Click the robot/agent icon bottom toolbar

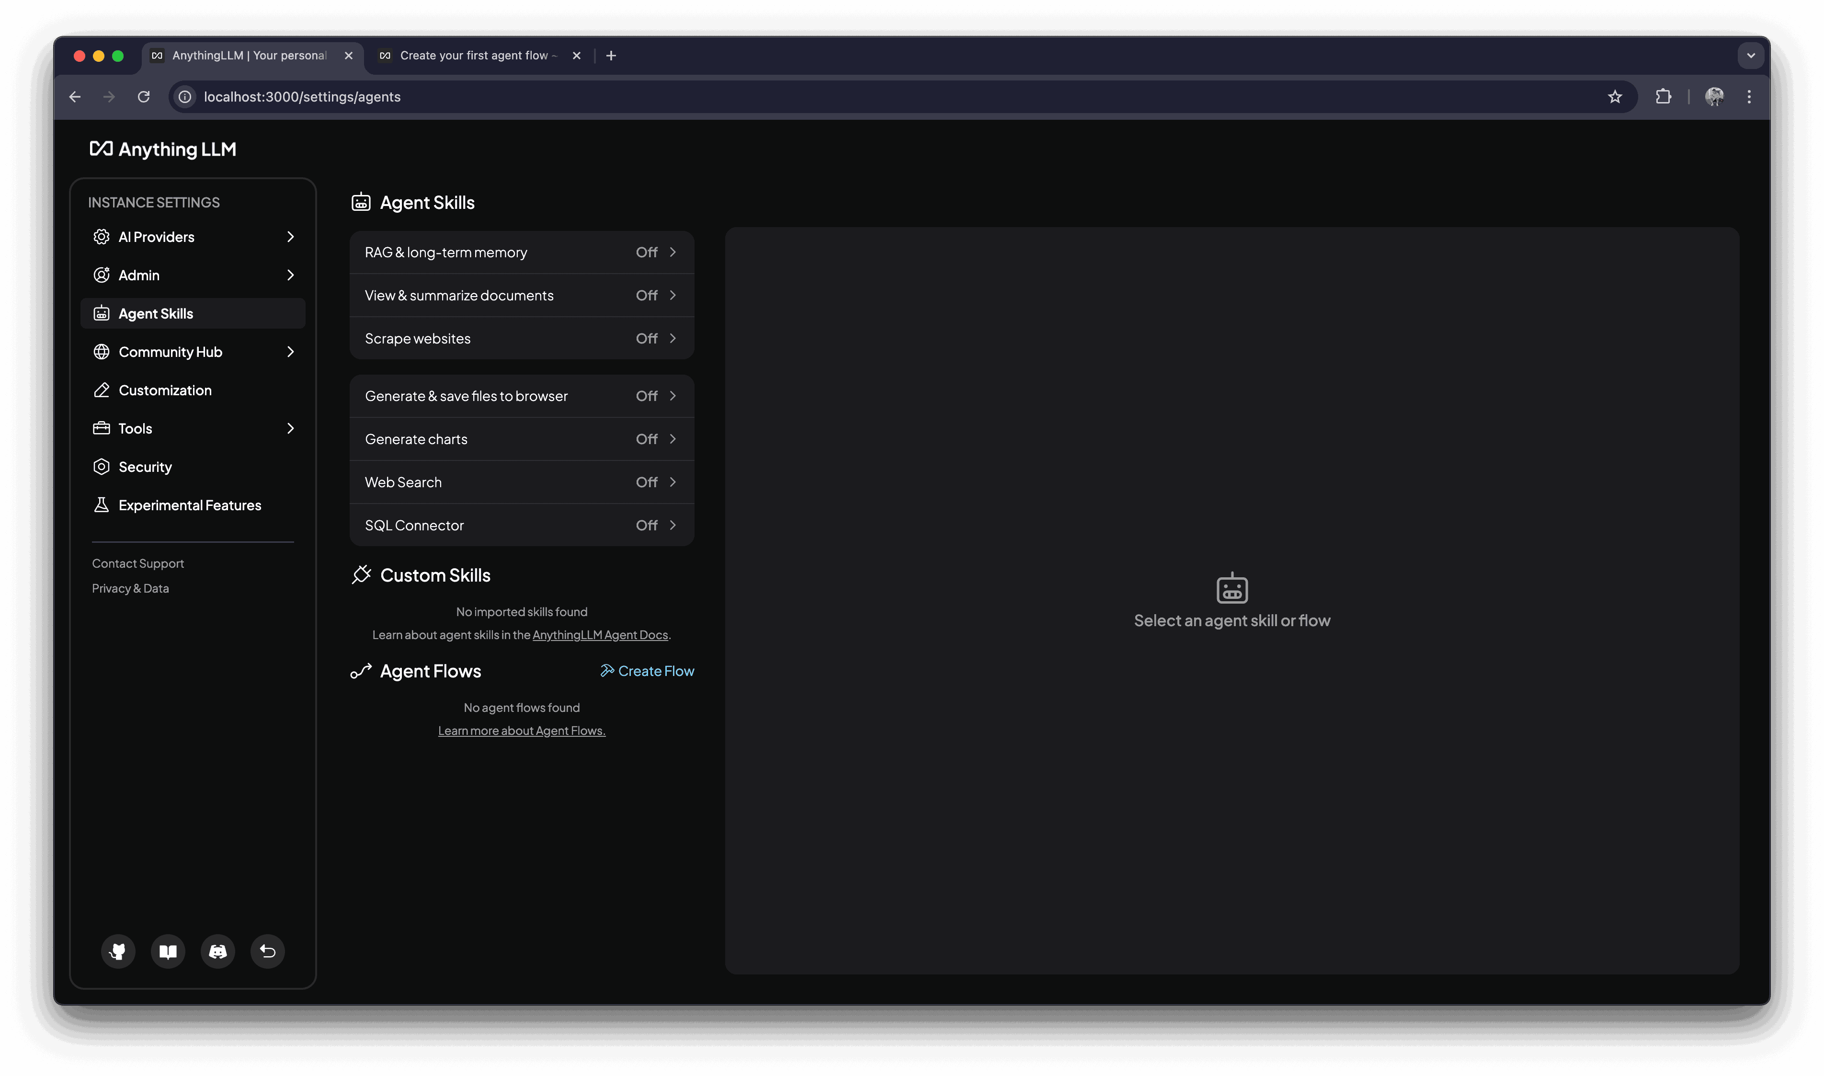217,950
